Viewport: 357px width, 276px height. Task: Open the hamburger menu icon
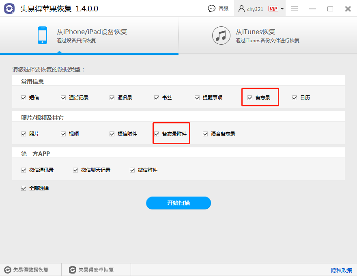(294, 9)
